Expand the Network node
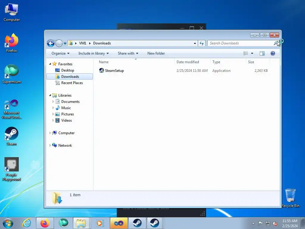This screenshot has height=229, width=305. pyautogui.click(x=50, y=145)
